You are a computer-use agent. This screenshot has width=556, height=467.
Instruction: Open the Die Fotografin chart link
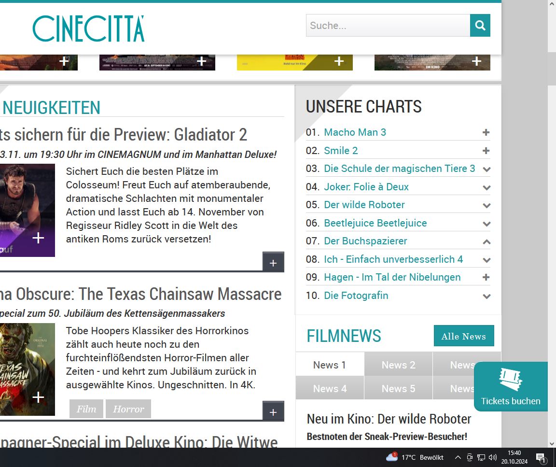pos(356,295)
